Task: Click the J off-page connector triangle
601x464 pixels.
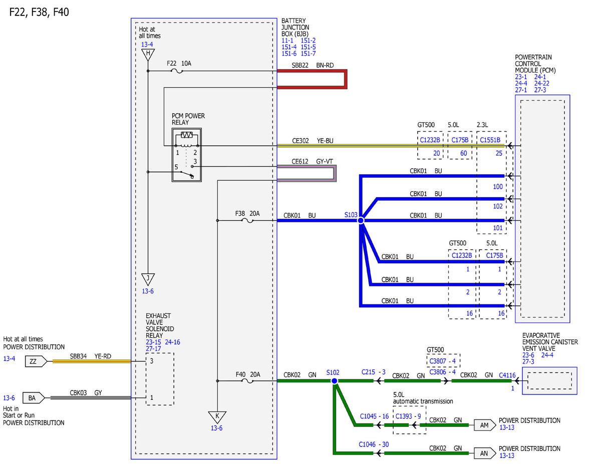Action: click(x=148, y=279)
